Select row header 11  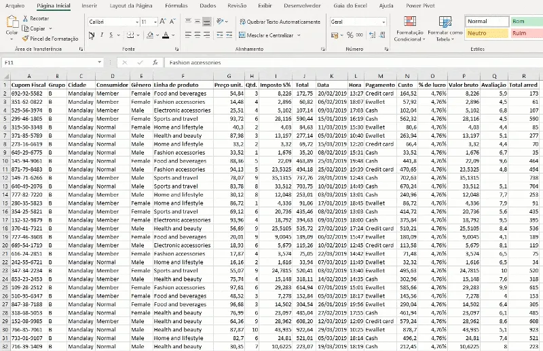point(5,169)
